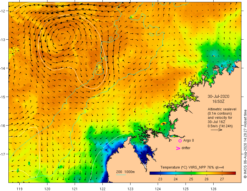Click the magenta Argo 0 circle marker

pyautogui.click(x=180, y=141)
